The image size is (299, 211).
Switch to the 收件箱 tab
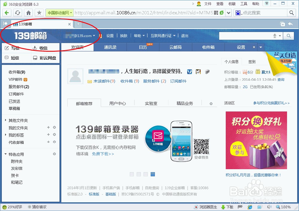click(208, 47)
